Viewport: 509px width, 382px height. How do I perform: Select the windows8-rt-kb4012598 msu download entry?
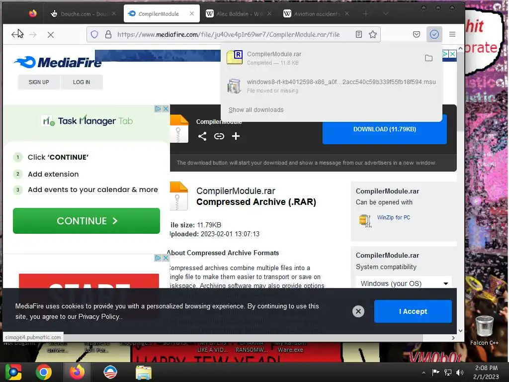click(x=331, y=86)
